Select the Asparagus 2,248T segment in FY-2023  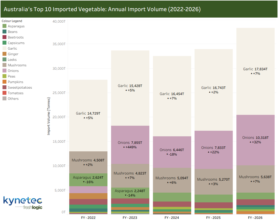click(130, 193)
